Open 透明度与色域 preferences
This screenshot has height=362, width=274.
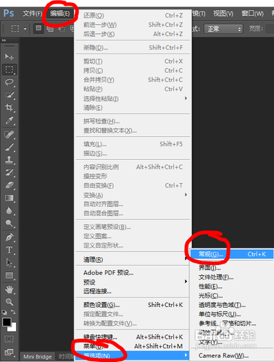point(232,305)
